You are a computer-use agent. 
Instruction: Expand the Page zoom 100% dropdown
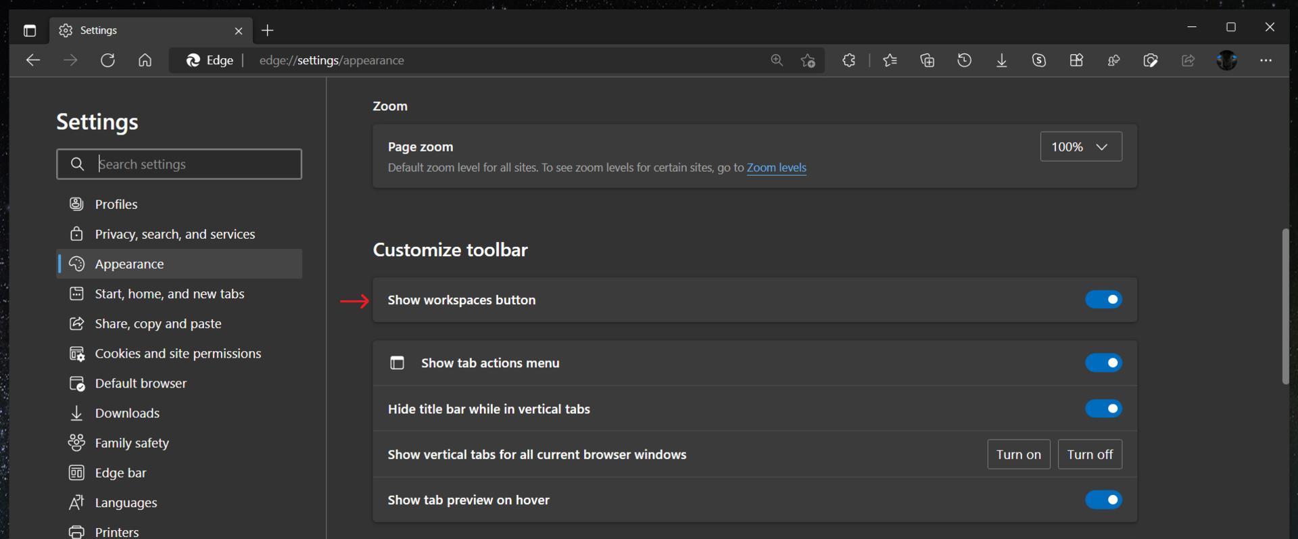[x=1080, y=147]
